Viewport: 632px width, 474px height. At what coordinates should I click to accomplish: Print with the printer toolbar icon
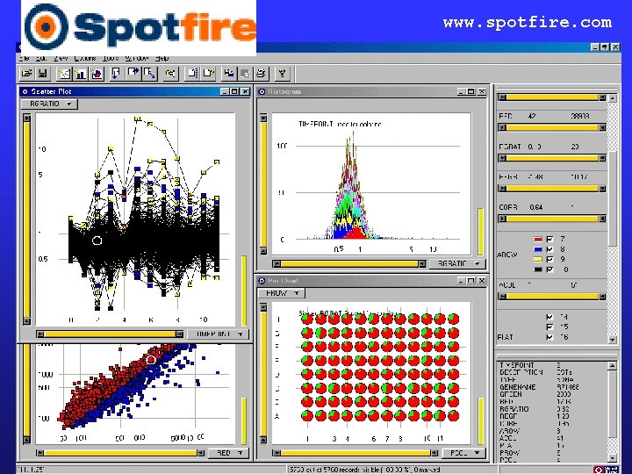click(x=262, y=74)
